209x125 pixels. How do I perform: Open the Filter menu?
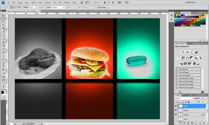(x=40, y=2)
